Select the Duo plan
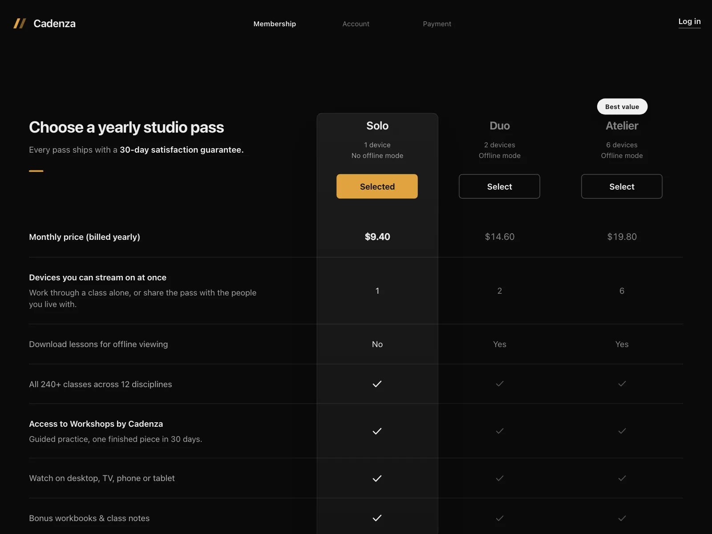The image size is (712, 534). coord(499,186)
